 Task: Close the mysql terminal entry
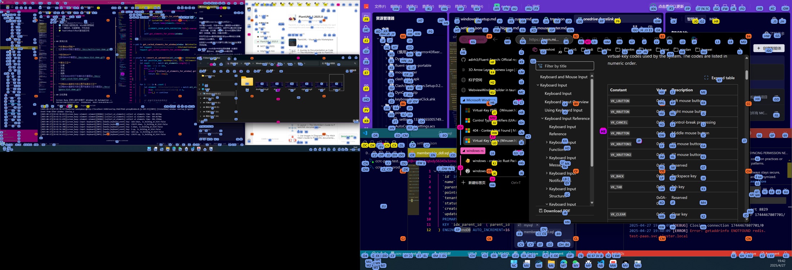tap(537, 225)
